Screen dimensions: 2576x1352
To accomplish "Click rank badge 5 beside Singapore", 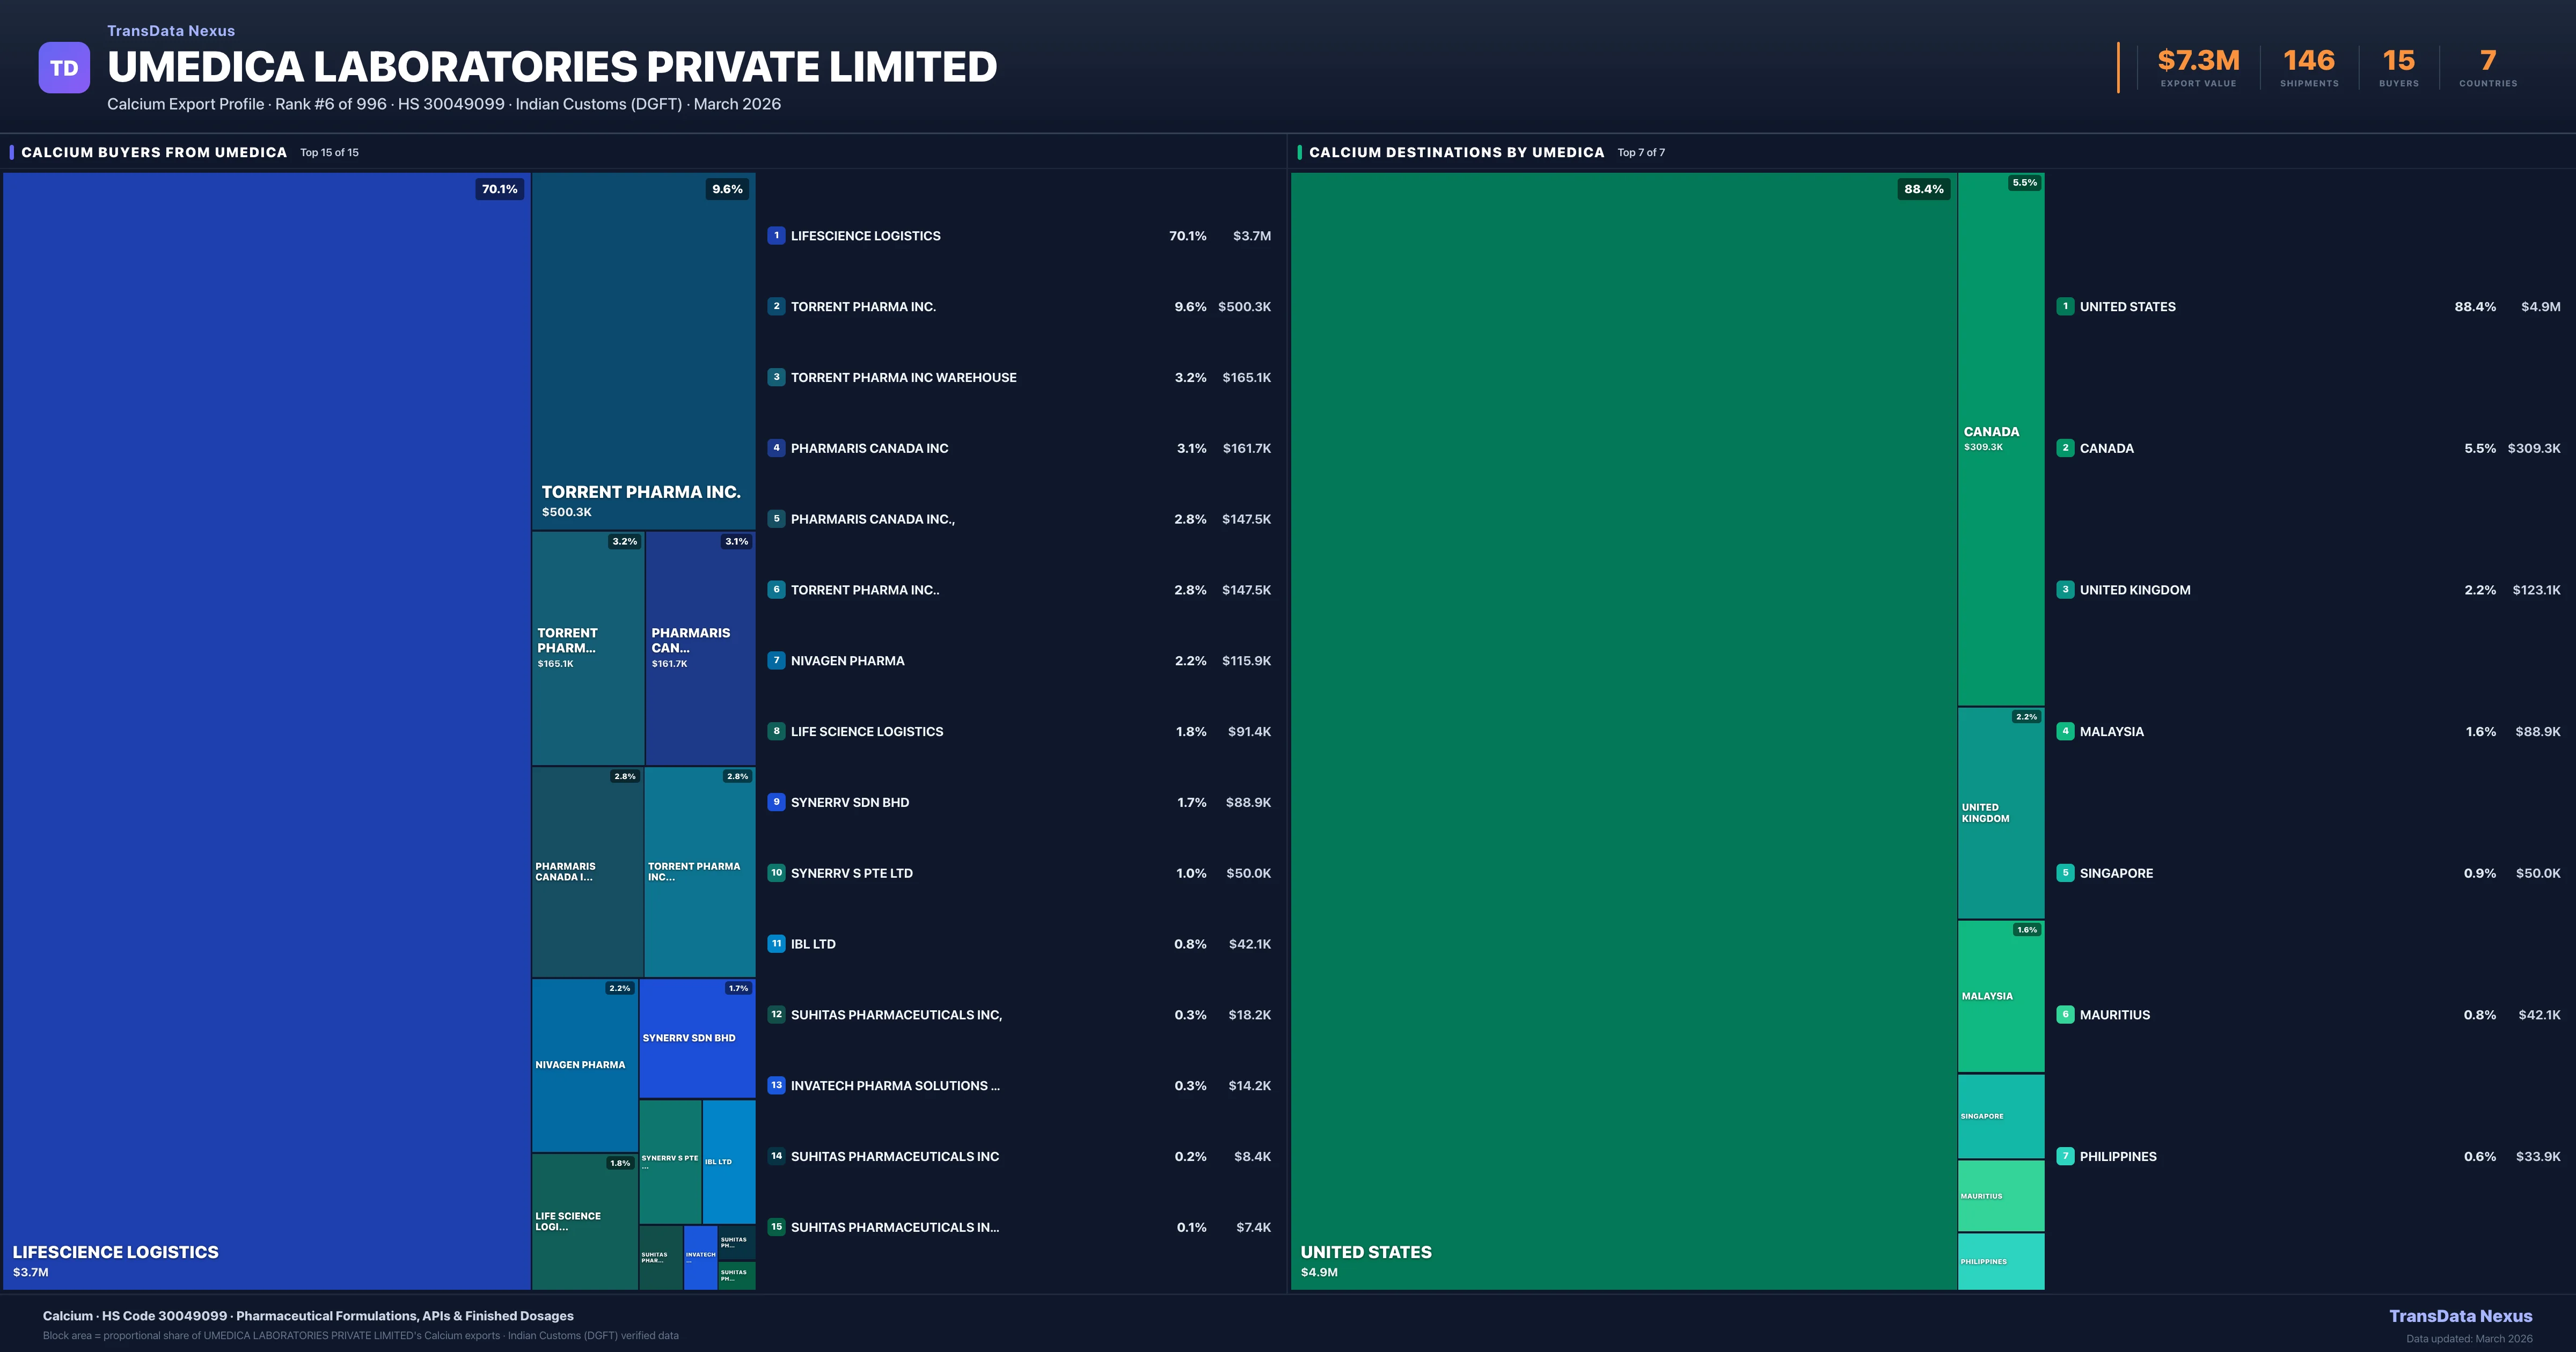I will pyautogui.click(x=2065, y=873).
